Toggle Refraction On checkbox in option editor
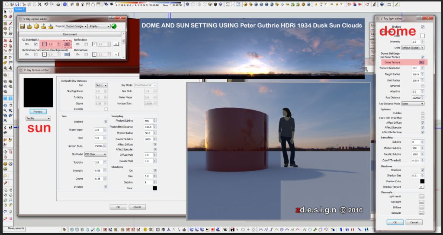Screen dimensions: 443x235 pos(86,54)
